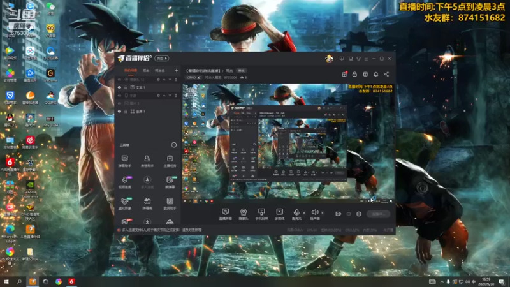Screen dimensions: 510x287
Task: Open taskbar search magnifier
Action: pos(19,281)
